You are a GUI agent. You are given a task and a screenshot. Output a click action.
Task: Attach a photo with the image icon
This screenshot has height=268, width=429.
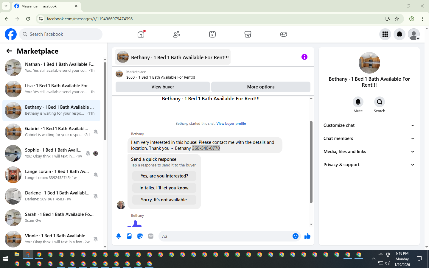(129, 236)
